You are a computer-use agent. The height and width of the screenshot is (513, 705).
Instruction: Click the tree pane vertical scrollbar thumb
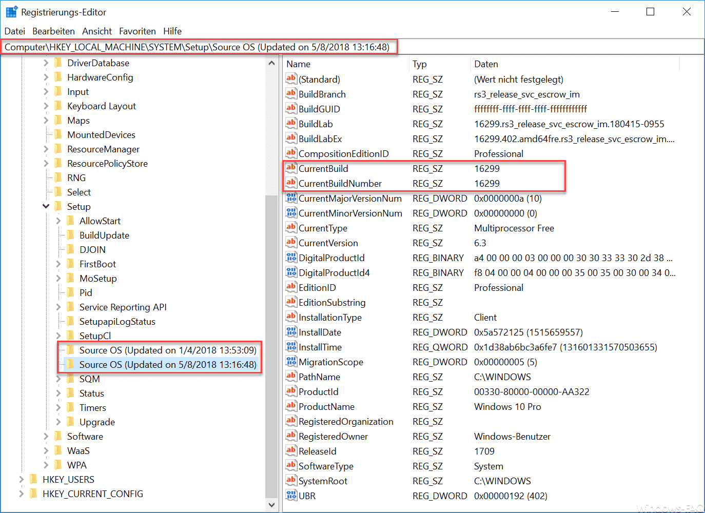click(271, 346)
